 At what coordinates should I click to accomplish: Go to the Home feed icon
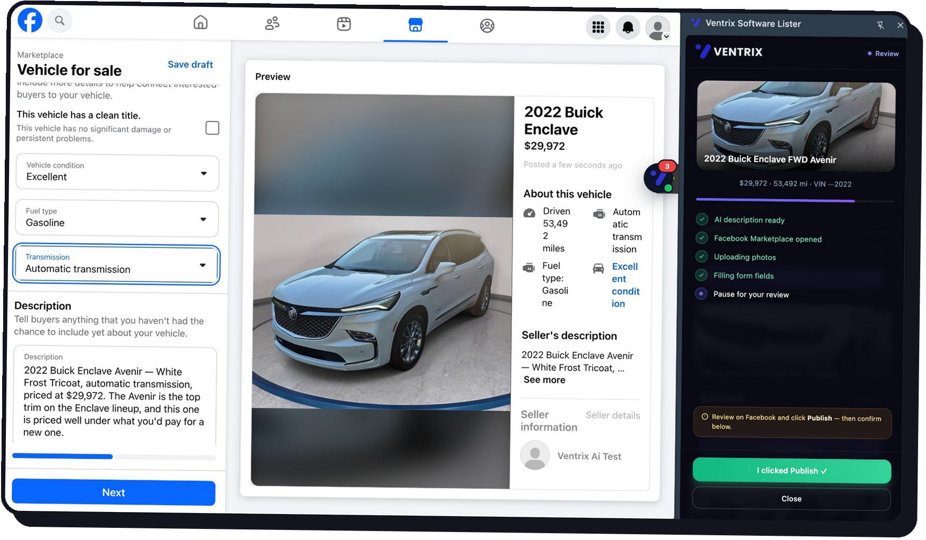pyautogui.click(x=200, y=23)
